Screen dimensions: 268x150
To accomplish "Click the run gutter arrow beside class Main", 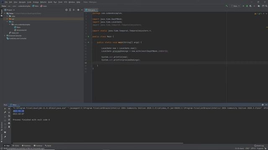I will [88, 37].
